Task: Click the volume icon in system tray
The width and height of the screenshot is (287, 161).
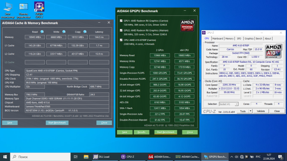Action: point(237,157)
